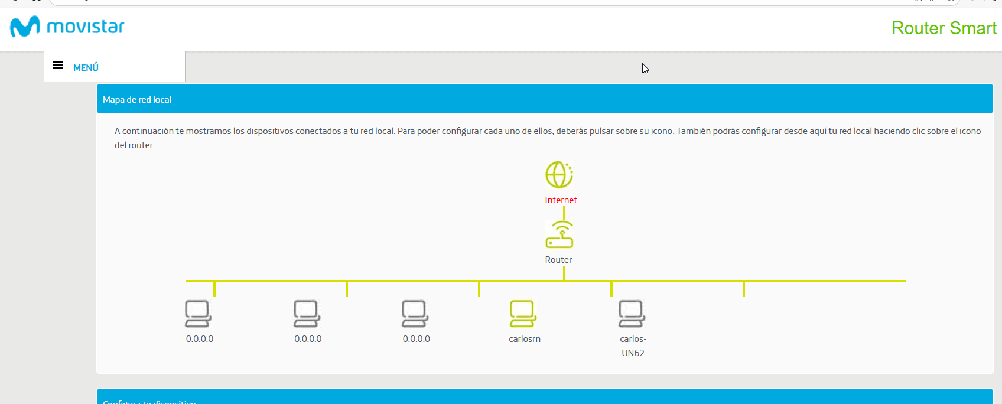Open the hamburger menu icon

pos(58,66)
